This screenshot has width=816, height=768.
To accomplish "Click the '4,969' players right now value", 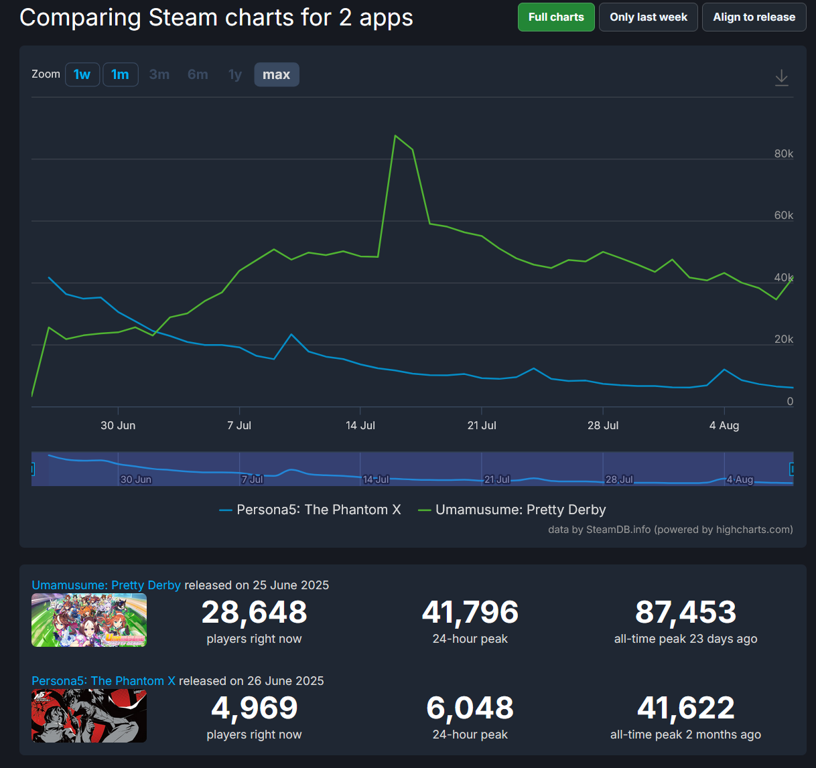I will 254,708.
